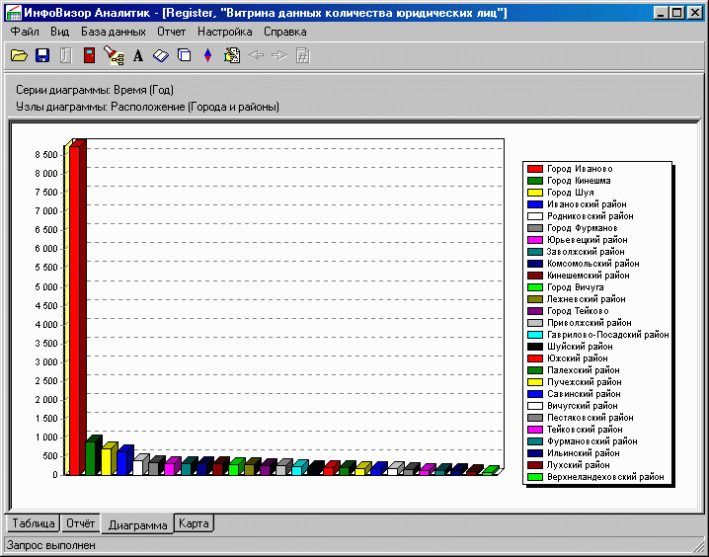Click the bright green rightmost chart bar
The width and height of the screenshot is (709, 557).
click(490, 471)
